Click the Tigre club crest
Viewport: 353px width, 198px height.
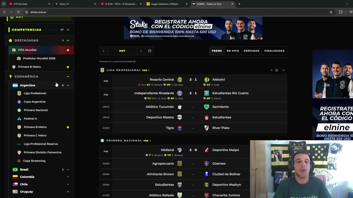point(180,128)
